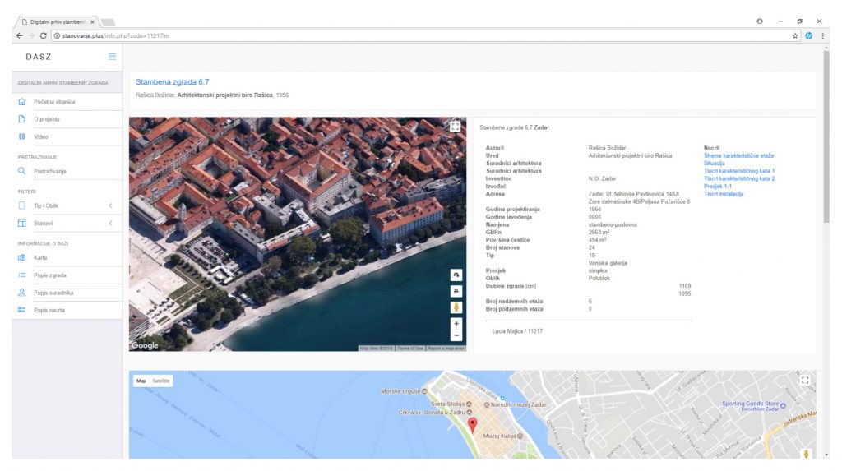Screen dimensions: 842x471
Task: Go back in browser history
Action: pos(20,35)
